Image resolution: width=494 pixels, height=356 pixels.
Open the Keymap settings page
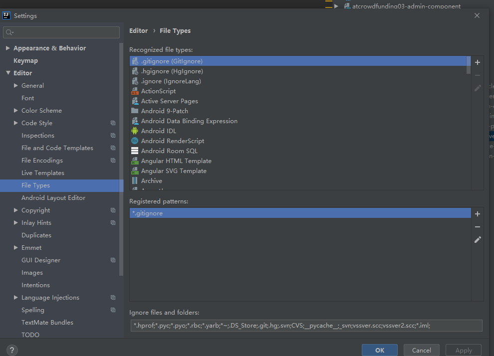tap(25, 61)
